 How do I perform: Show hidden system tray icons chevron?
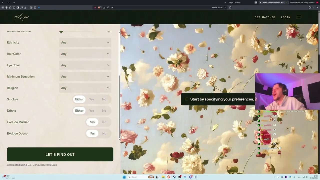(x=274, y=177)
